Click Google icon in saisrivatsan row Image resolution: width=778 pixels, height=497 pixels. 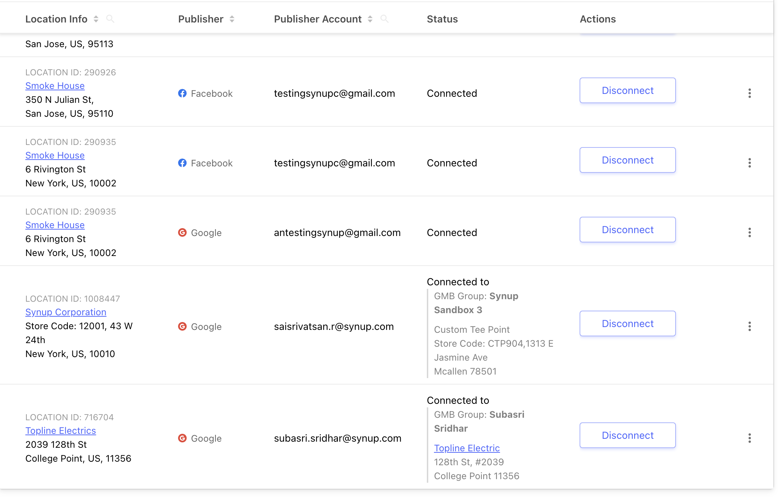point(182,326)
